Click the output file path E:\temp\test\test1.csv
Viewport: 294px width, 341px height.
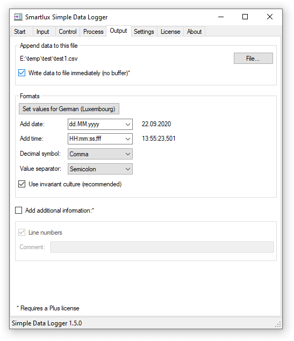49,59
